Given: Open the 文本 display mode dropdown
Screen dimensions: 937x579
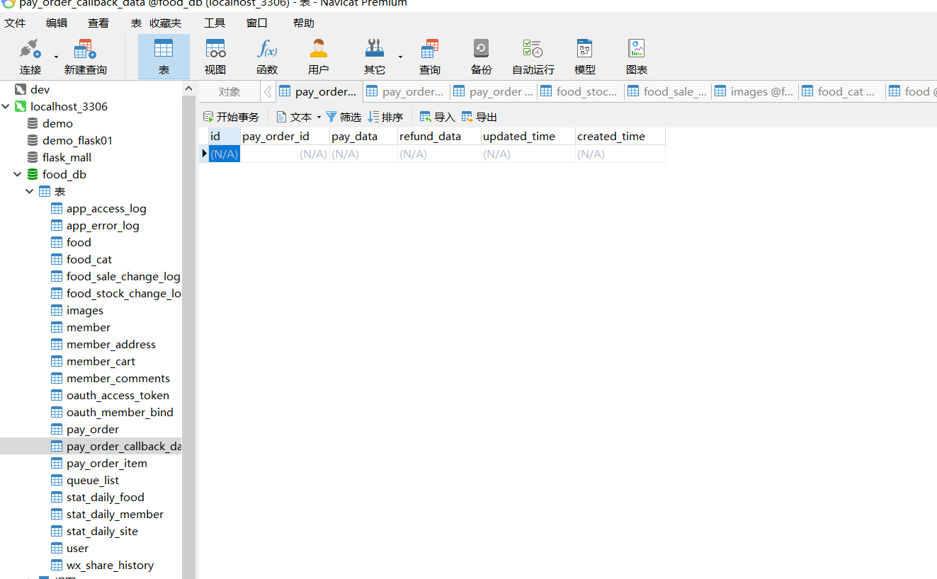Looking at the screenshot, I should click(299, 117).
